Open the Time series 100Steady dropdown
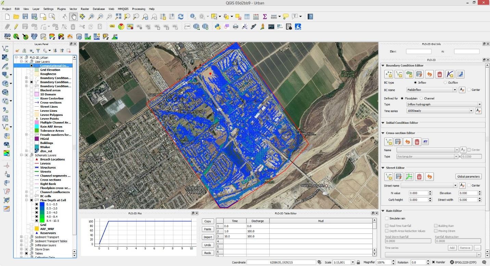The height and width of the screenshot is (266, 490). 471,111
